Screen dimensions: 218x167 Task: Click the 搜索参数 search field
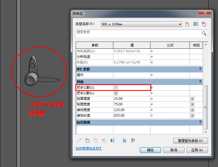point(138,34)
